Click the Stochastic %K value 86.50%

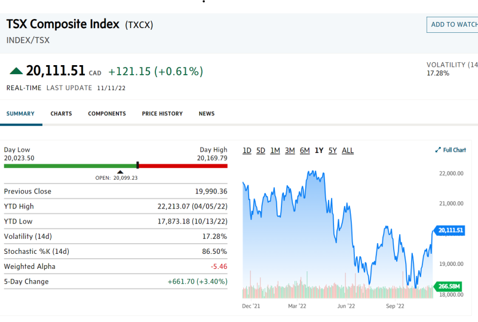[215, 252]
